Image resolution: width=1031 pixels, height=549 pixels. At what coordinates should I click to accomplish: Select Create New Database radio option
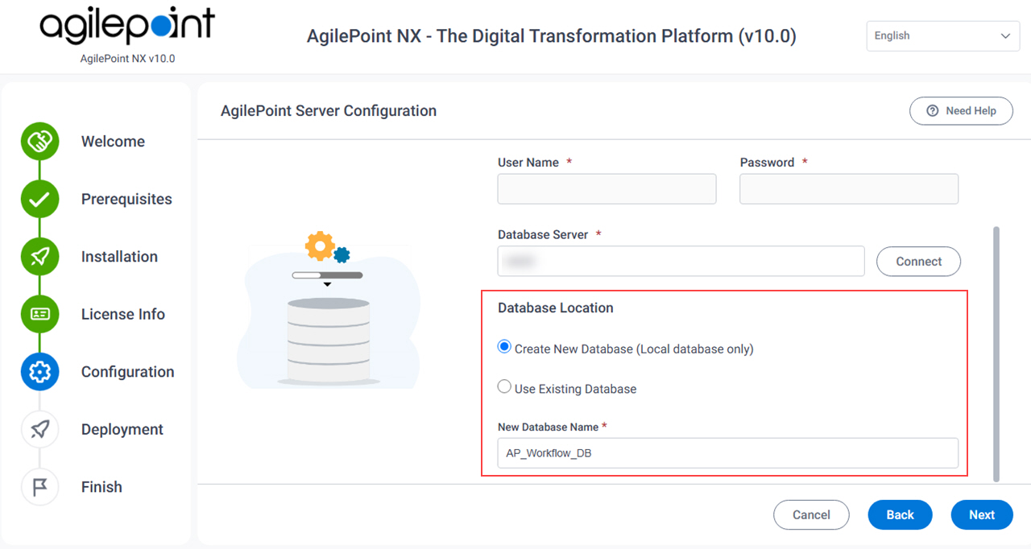[504, 347]
